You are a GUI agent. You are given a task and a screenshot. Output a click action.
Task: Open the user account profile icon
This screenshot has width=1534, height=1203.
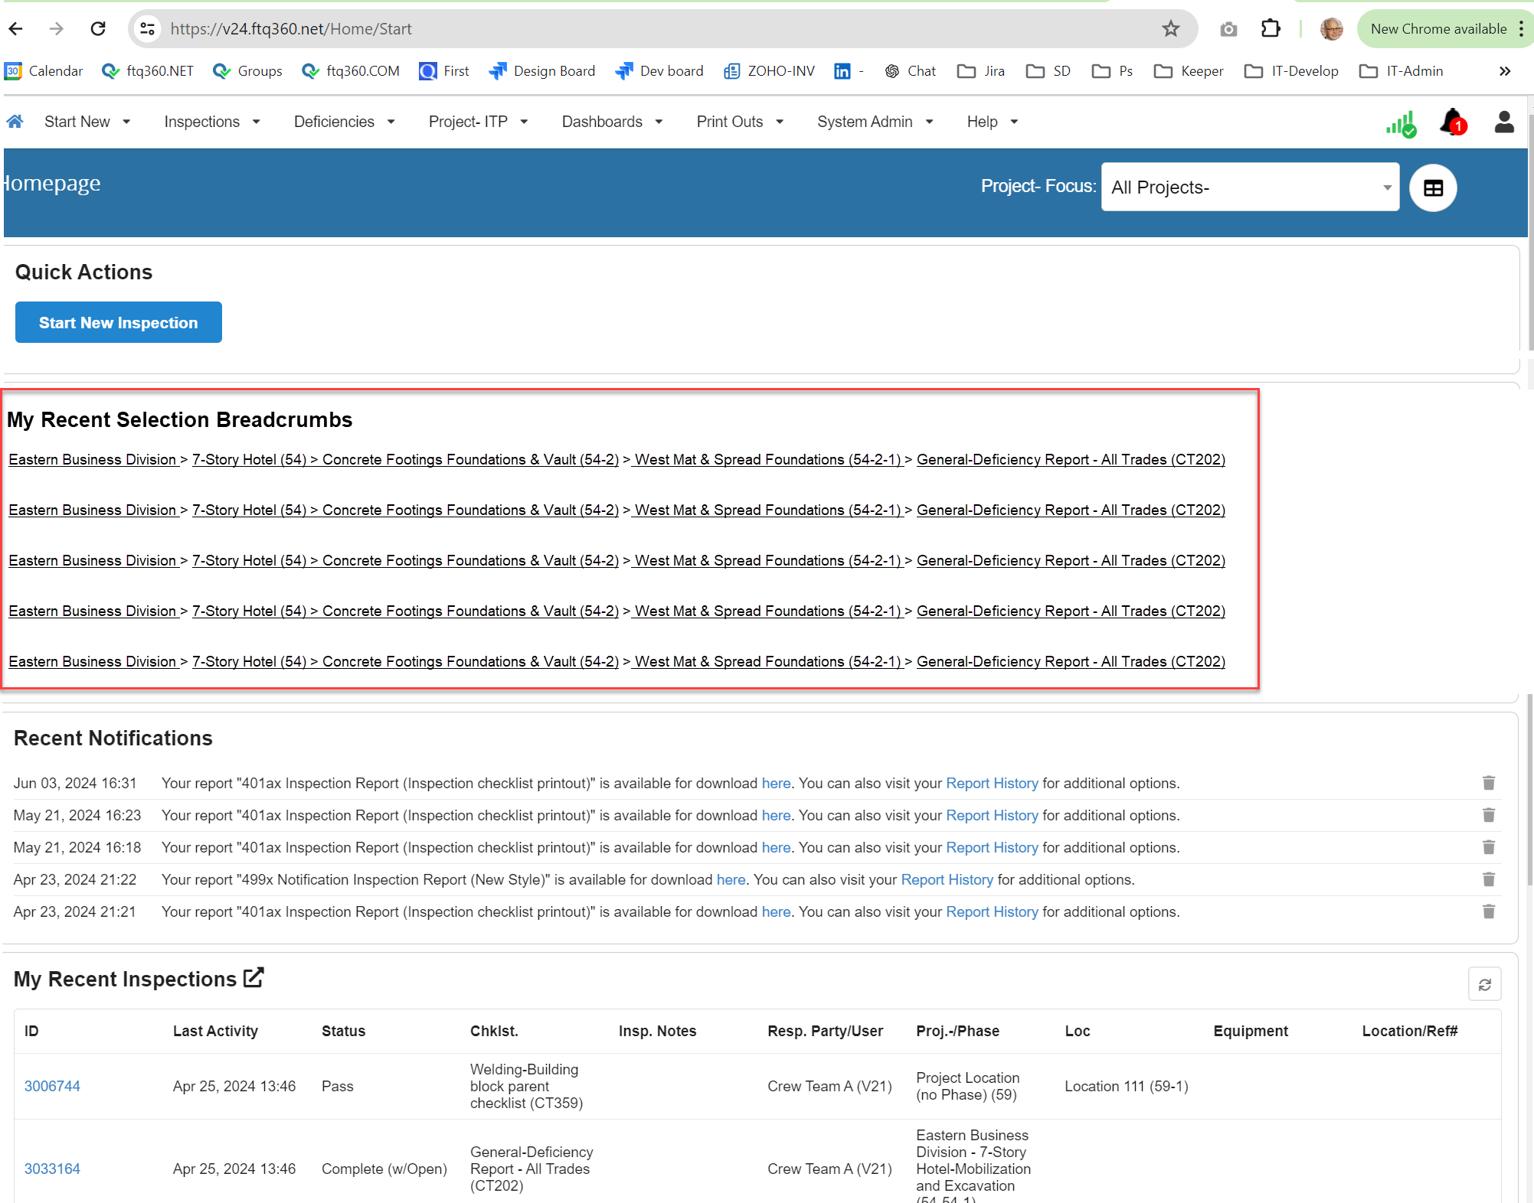(1504, 122)
